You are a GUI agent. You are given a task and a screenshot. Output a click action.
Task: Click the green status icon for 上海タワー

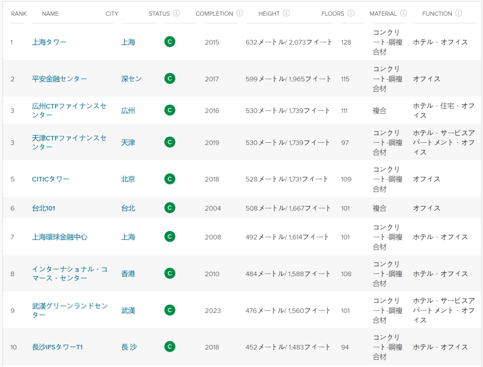pos(170,42)
